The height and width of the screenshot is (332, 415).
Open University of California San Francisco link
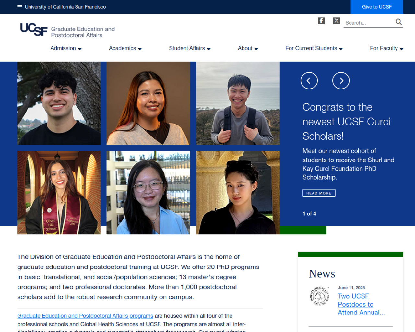pos(65,7)
